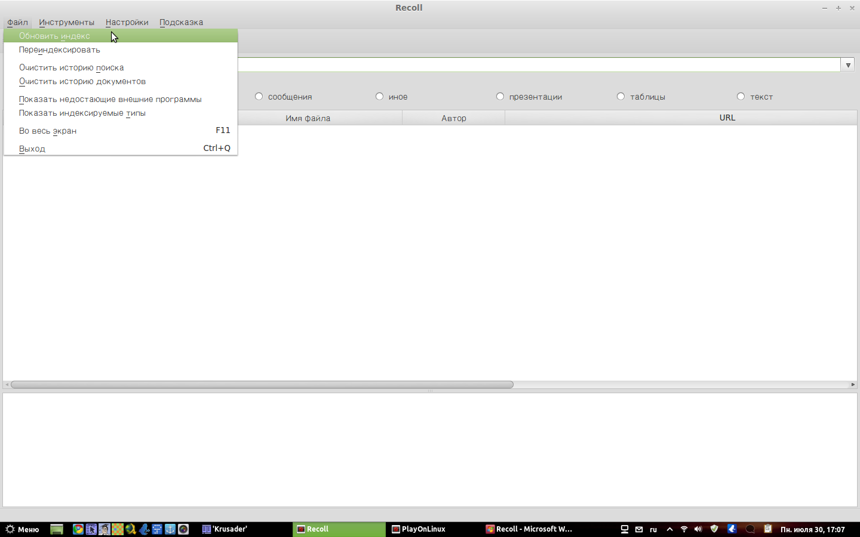
Task: Open the anchor launcher icon
Action: [x=170, y=529]
